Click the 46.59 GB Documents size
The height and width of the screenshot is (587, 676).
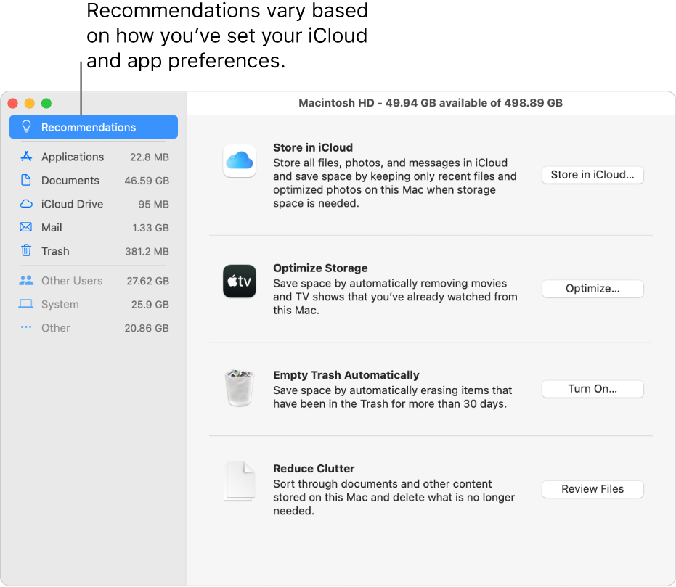[x=147, y=181]
